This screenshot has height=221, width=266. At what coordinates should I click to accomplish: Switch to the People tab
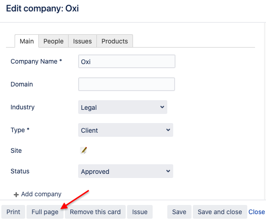pos(53,41)
